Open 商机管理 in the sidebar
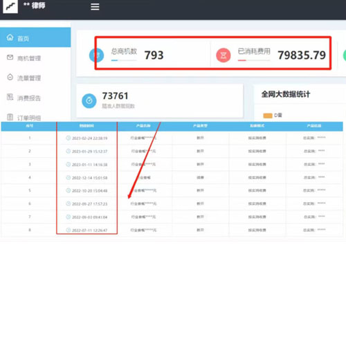The image size is (346, 346). tap(35, 58)
